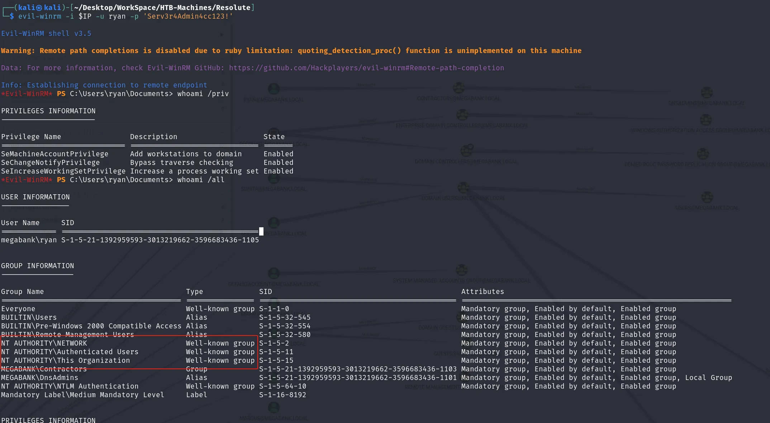Click the MEGABANK\DnsAdmins group row
Screen dimensions: 770x423
pos(366,377)
